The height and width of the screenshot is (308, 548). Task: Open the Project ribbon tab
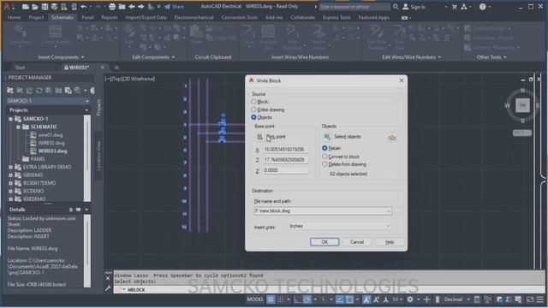[36, 17]
